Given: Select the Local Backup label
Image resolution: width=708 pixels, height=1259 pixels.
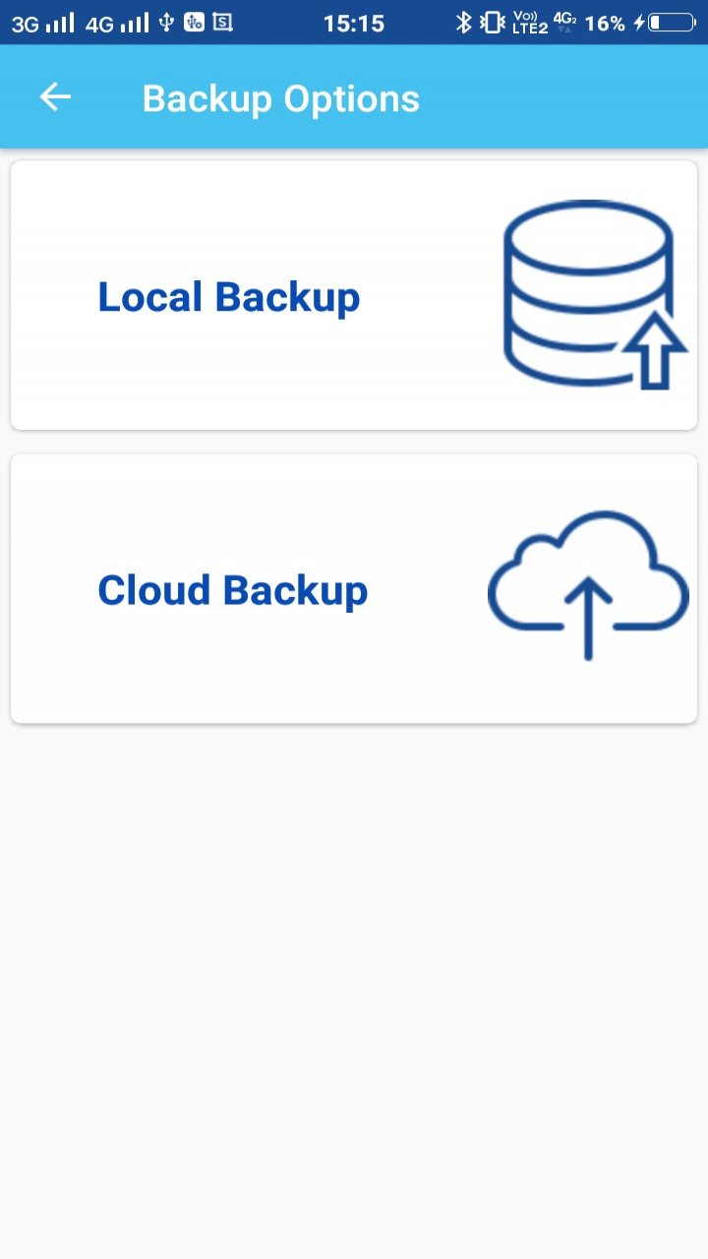Looking at the screenshot, I should coord(228,297).
